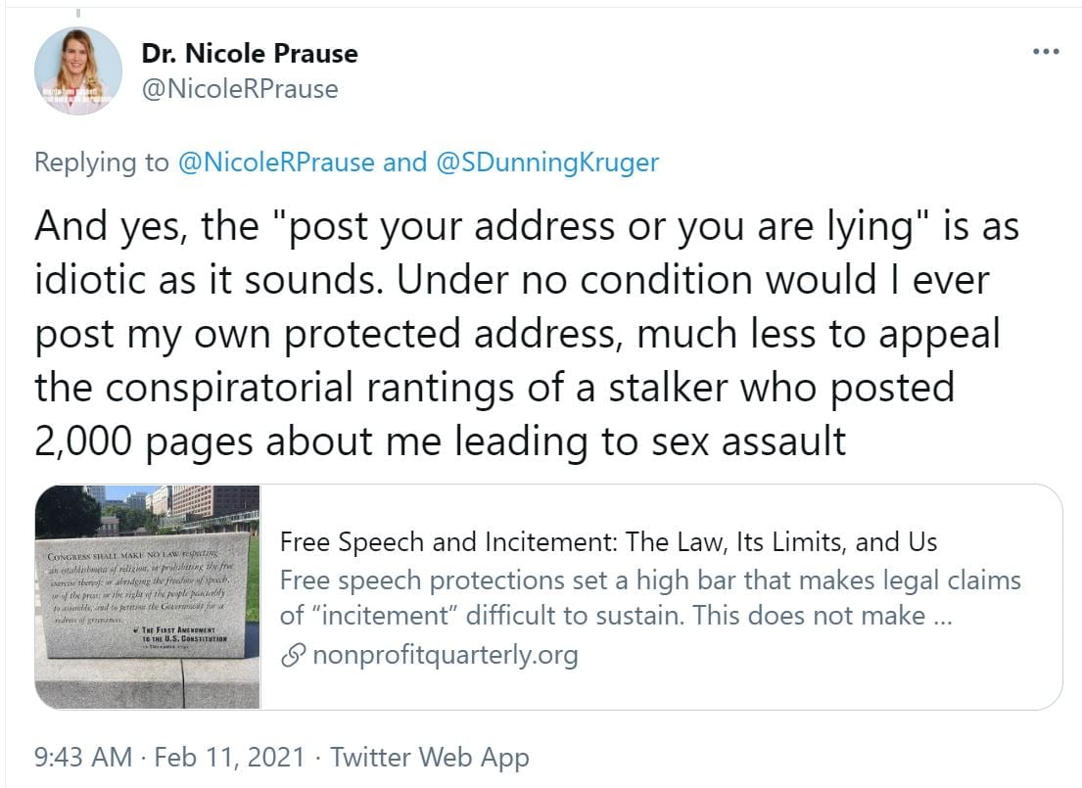The width and height of the screenshot is (1082, 788).
Task: Open the Dr. Nicole Prause display name
Action: pos(250,53)
